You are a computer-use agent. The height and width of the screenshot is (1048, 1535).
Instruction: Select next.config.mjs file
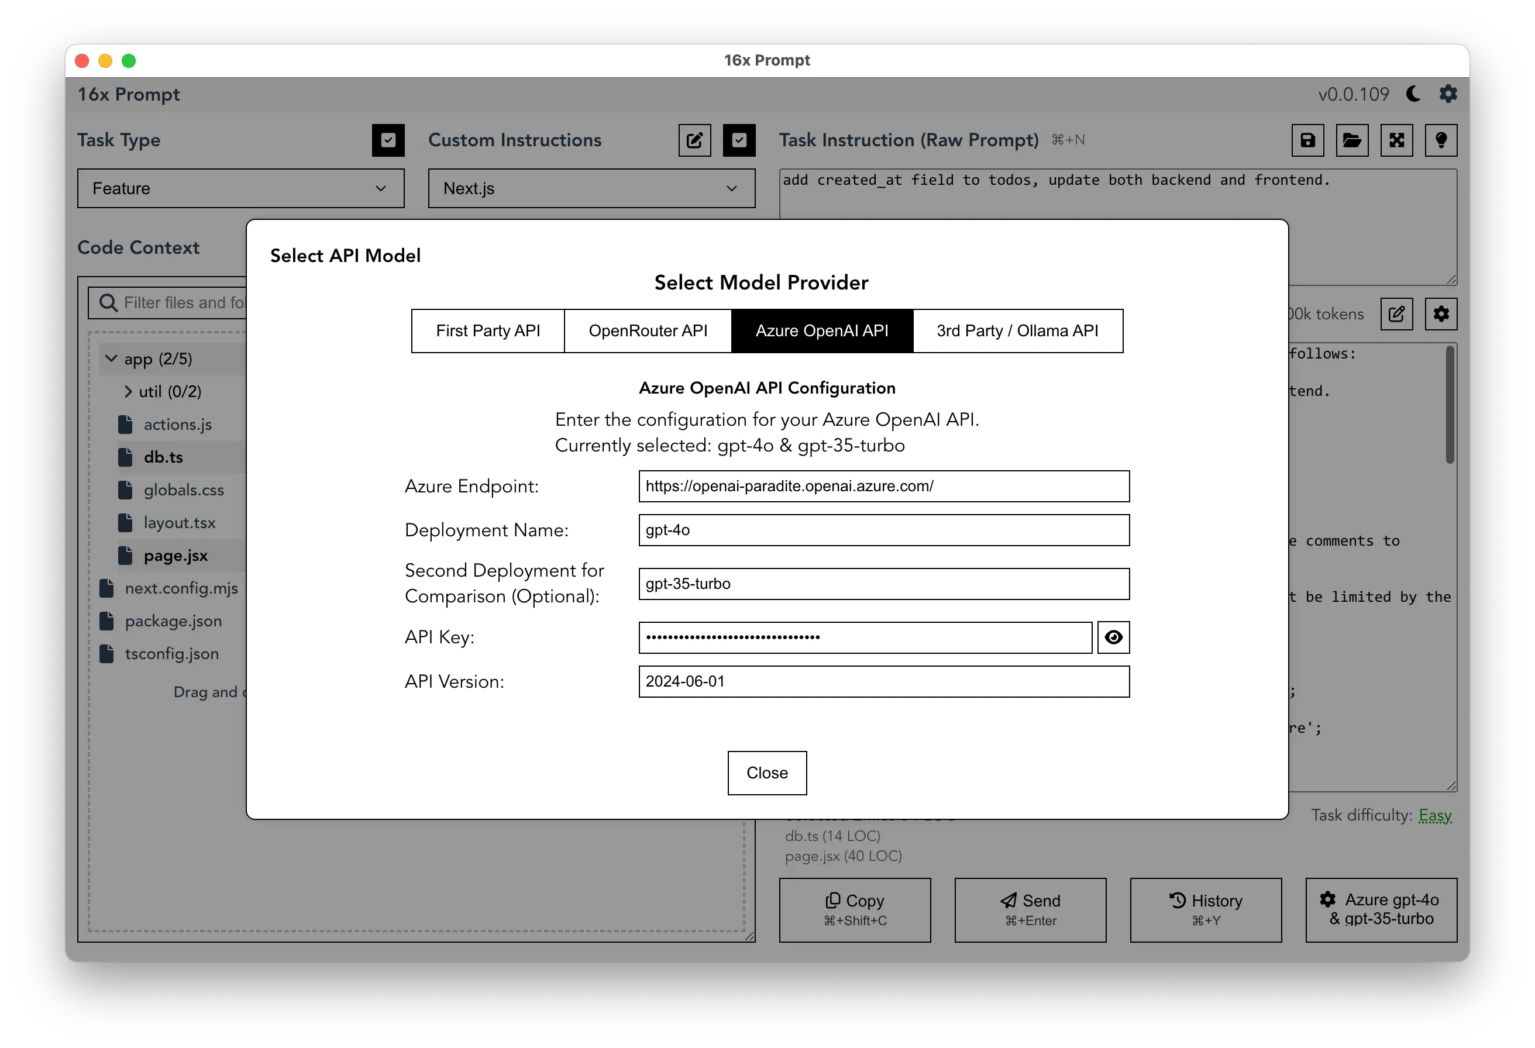[x=181, y=588]
